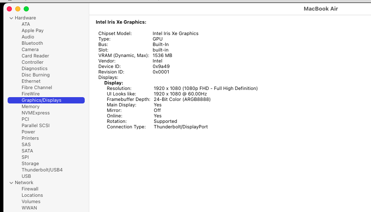Open Ethernet hardware info
The height and width of the screenshot is (212, 371).
31,81
